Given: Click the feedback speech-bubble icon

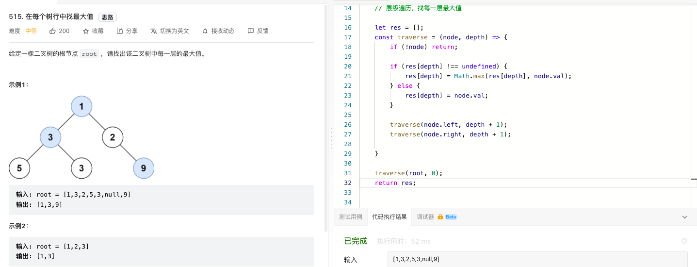Looking at the screenshot, I should point(251,31).
